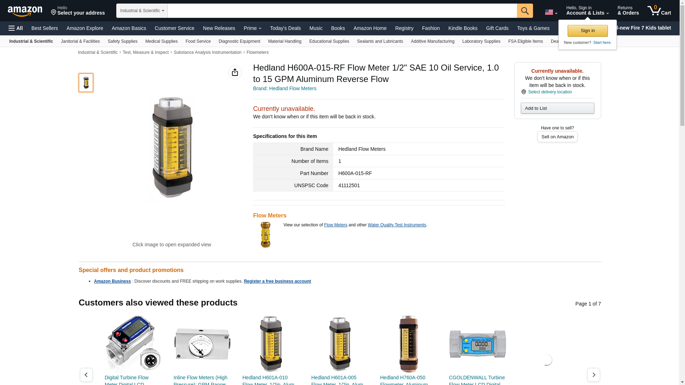
Task: Open the country flag language dropdown
Action: (x=551, y=12)
